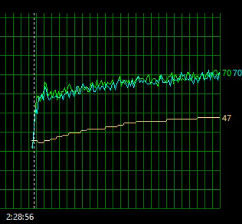
Task: Select the tan 47 value readout
Action: (227, 118)
